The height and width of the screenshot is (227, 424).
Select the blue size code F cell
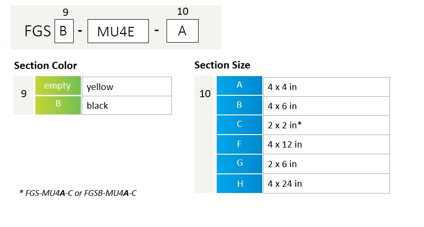[x=239, y=144]
